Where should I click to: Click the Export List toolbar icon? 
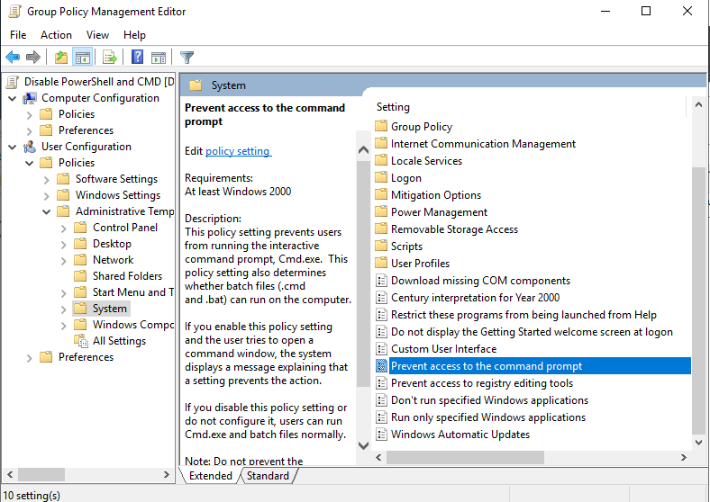tap(110, 58)
